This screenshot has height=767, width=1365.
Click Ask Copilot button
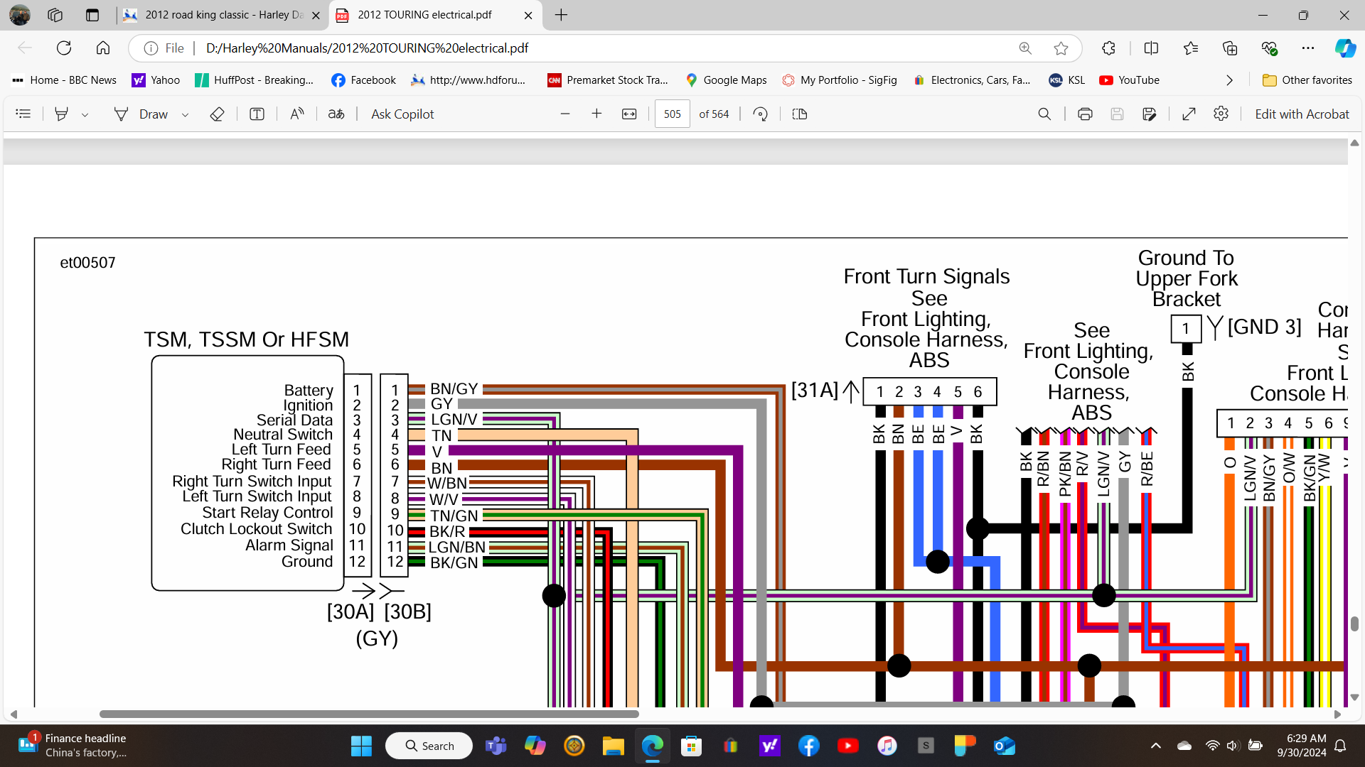click(402, 114)
